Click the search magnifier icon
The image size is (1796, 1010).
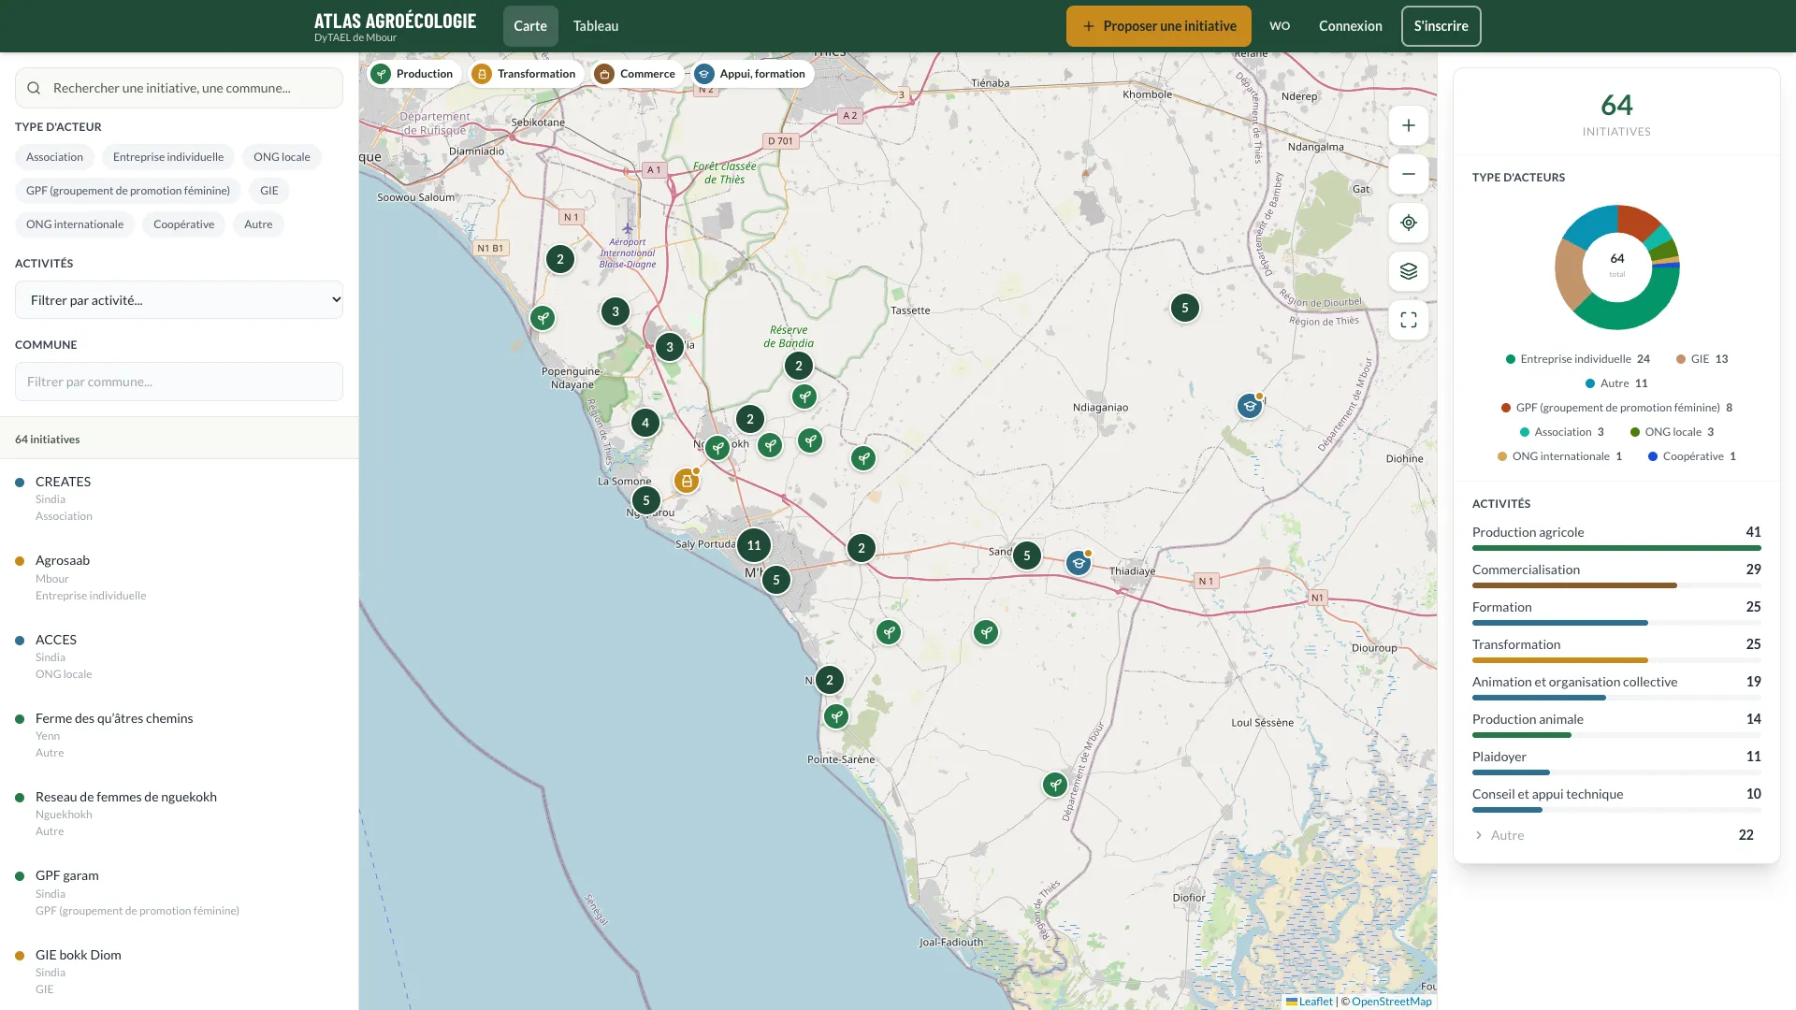[x=34, y=88]
